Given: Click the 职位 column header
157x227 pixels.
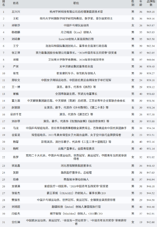Looking at the screenshot, I should coord(76,3).
